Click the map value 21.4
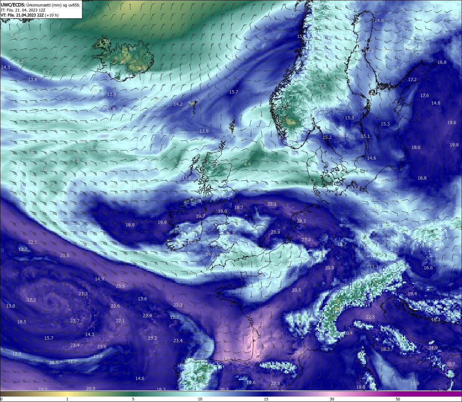The height and width of the screenshot is (402, 462). point(178,341)
